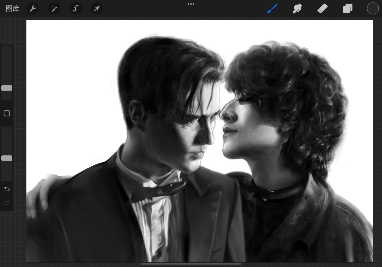This screenshot has width=382, height=267.
Task: Select the Eraser tool
Action: (322, 9)
